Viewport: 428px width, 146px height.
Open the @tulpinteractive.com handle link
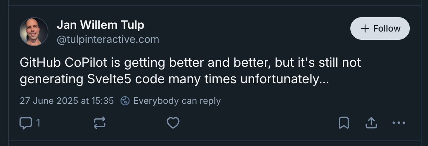click(x=108, y=39)
